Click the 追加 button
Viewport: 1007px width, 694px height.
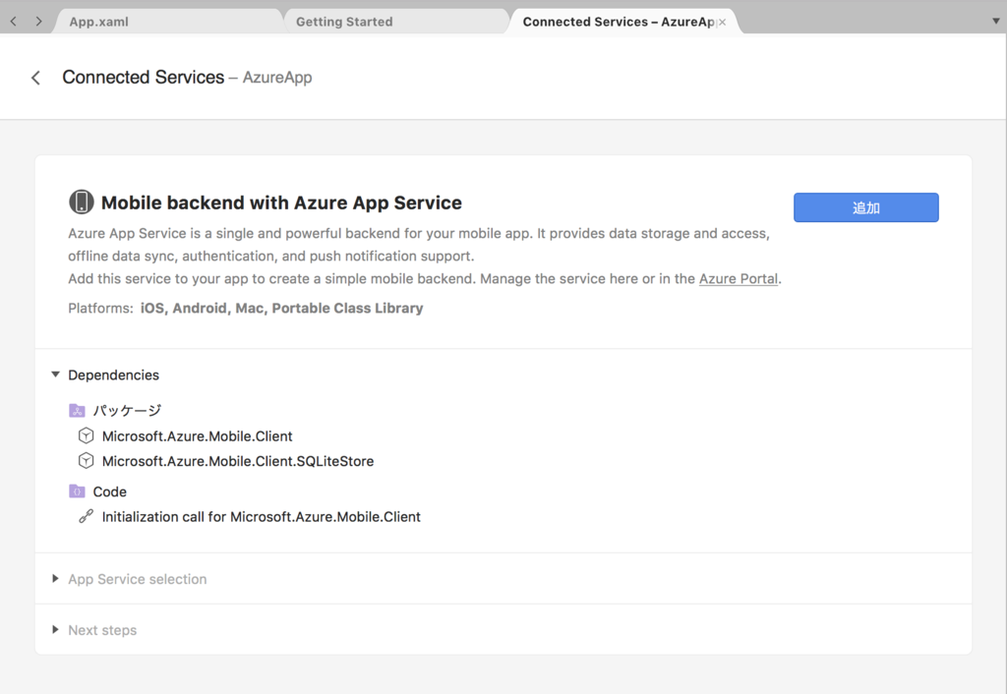(865, 207)
